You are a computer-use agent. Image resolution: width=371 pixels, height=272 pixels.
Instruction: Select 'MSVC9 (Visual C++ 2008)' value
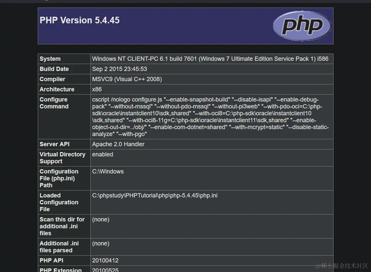(x=127, y=79)
